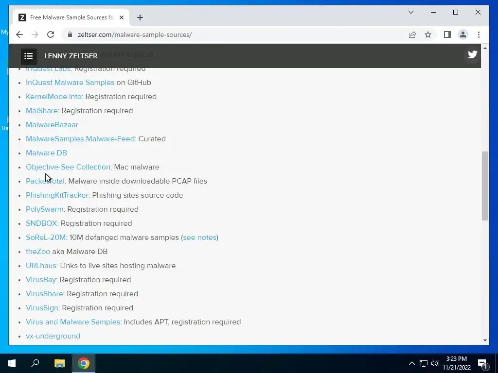Screen dimensions: 498x373
Task: Open the Twitter bird icon
Action: [472, 54]
